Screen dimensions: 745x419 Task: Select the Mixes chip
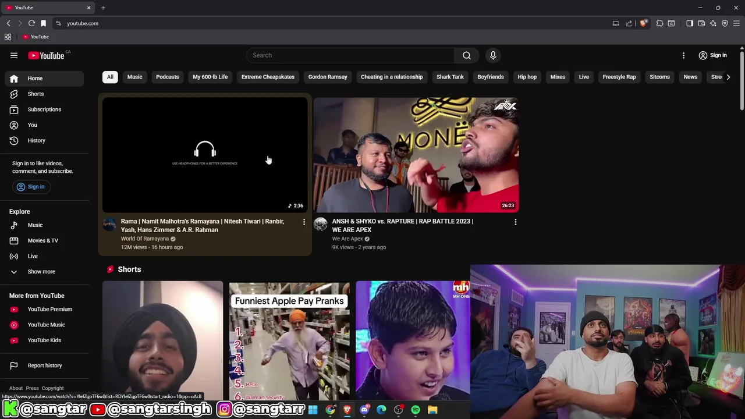pos(558,77)
